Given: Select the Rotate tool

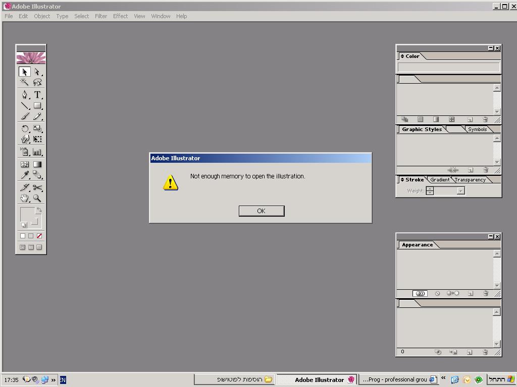Looking at the screenshot, I should pos(25,128).
